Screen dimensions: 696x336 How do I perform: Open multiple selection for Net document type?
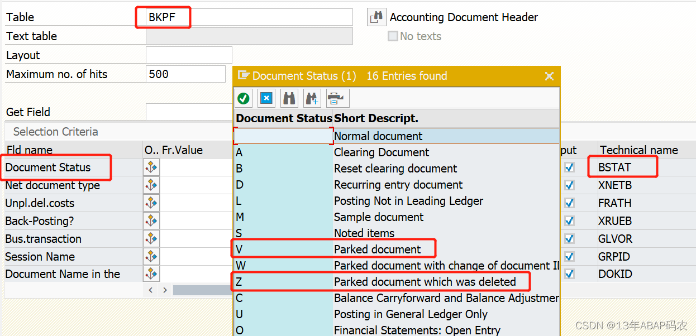click(x=151, y=185)
